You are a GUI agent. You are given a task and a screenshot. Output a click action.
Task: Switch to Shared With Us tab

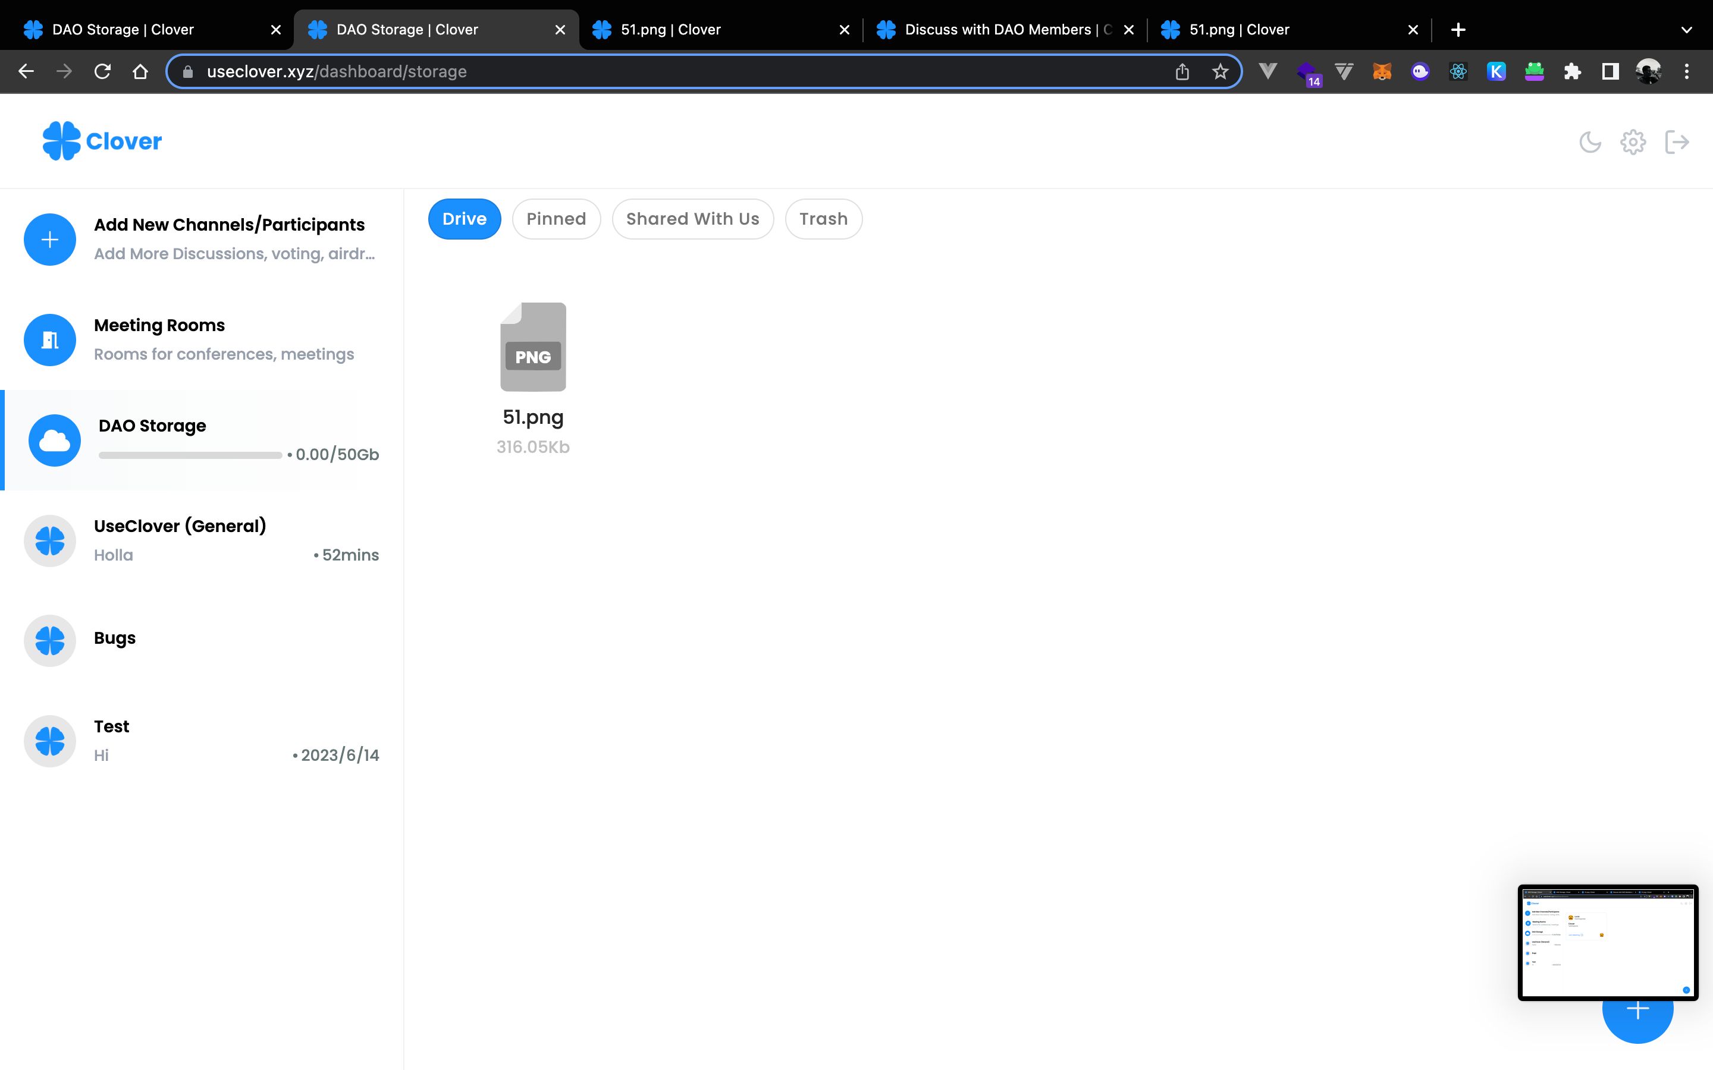[x=692, y=218]
